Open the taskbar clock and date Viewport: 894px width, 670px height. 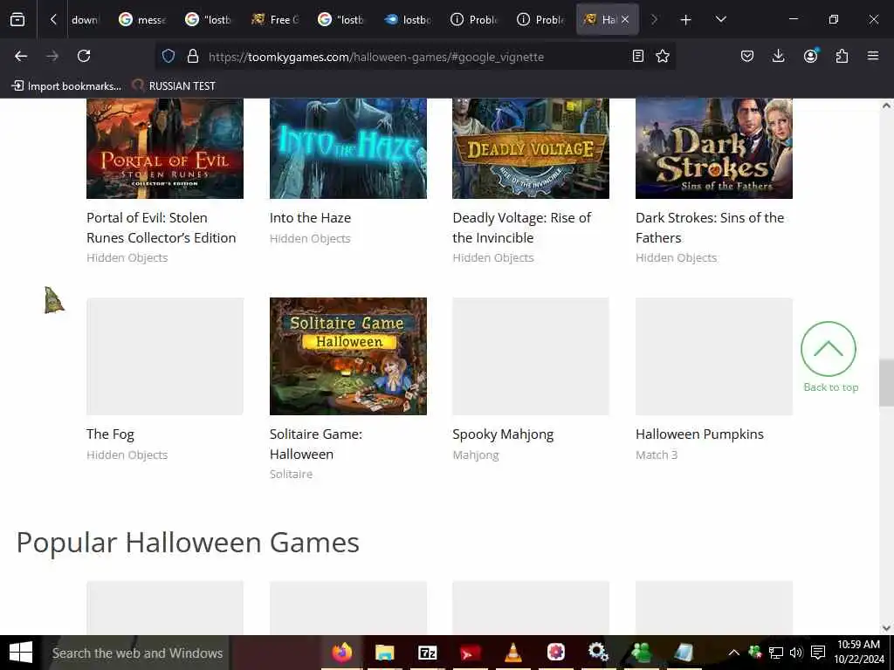tap(859, 653)
